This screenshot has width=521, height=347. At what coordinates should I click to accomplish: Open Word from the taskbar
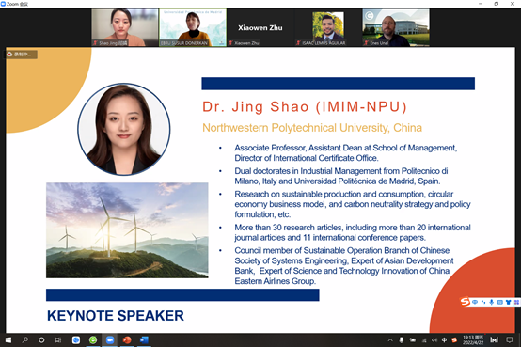144,340
